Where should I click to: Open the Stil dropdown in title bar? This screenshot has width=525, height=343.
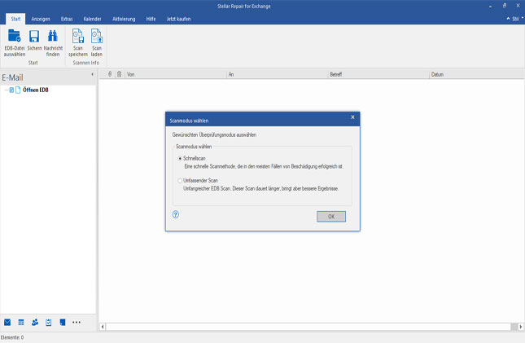514,18
